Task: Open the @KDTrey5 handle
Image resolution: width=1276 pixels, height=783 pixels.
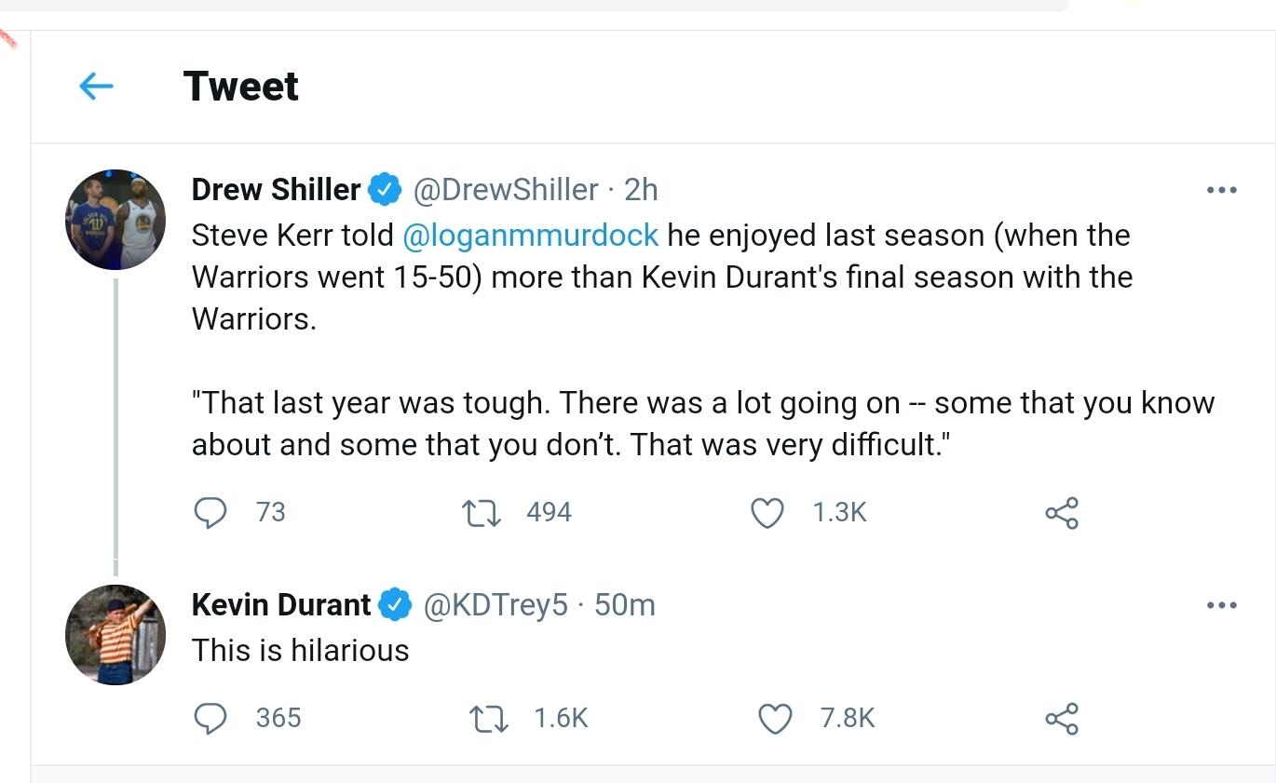Action: click(495, 605)
